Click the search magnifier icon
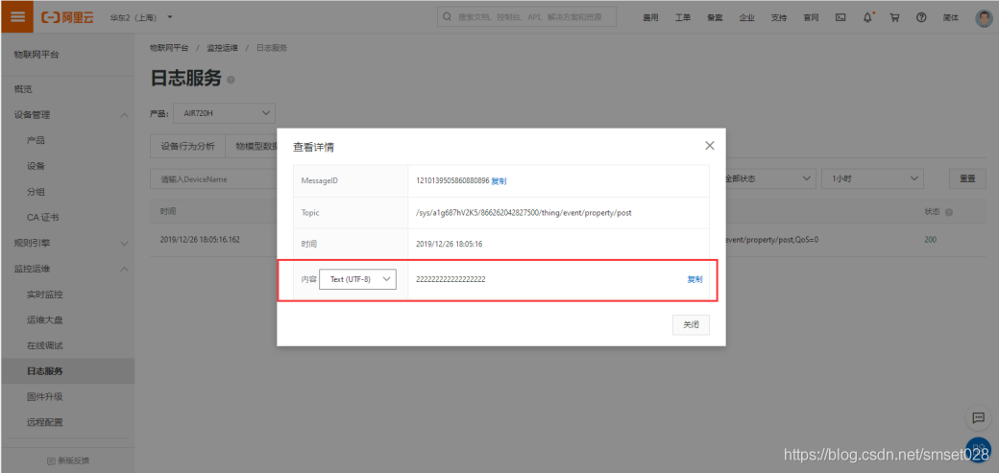This screenshot has height=473, width=999. 448,17
